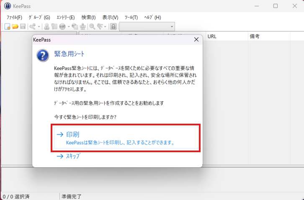Screen dimensions: 304x200
Task: Click the 準備完了 status bar text
Action: (72, 197)
